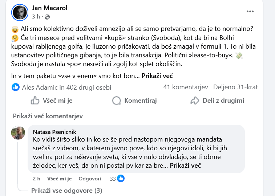The width and height of the screenshot is (275, 196).
Task: Toggle "Všeč mi je" on Natasa's comment
Action: coord(59,179)
